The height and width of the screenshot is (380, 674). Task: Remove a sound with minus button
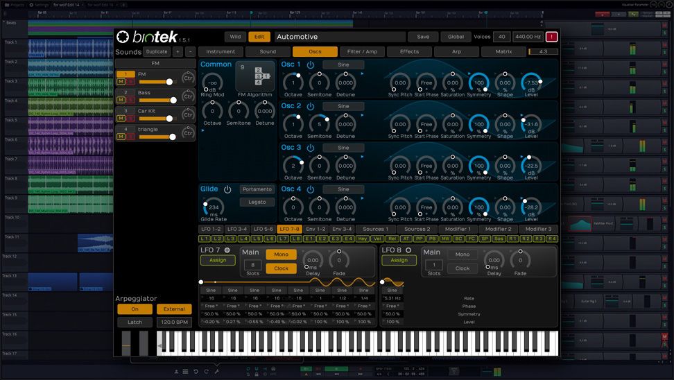[190, 51]
